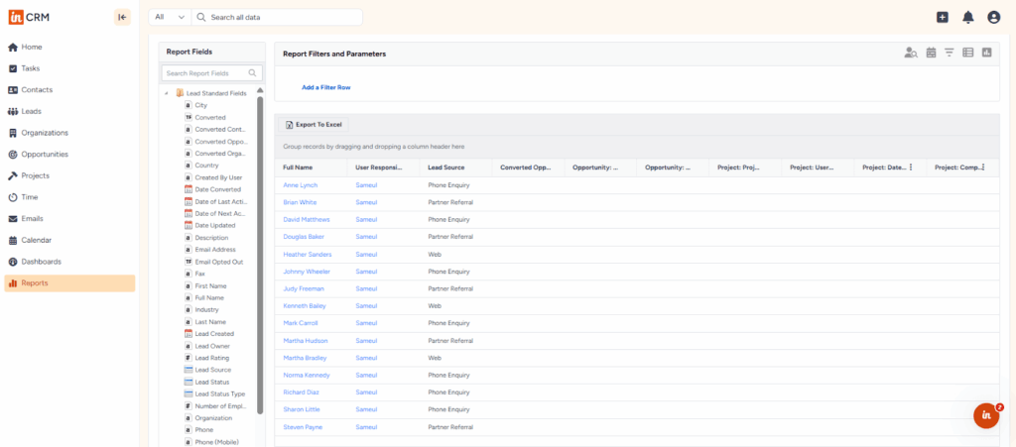Collapse the left navigation sidebar
Image resolution: width=1016 pixels, height=447 pixels.
pos(122,17)
